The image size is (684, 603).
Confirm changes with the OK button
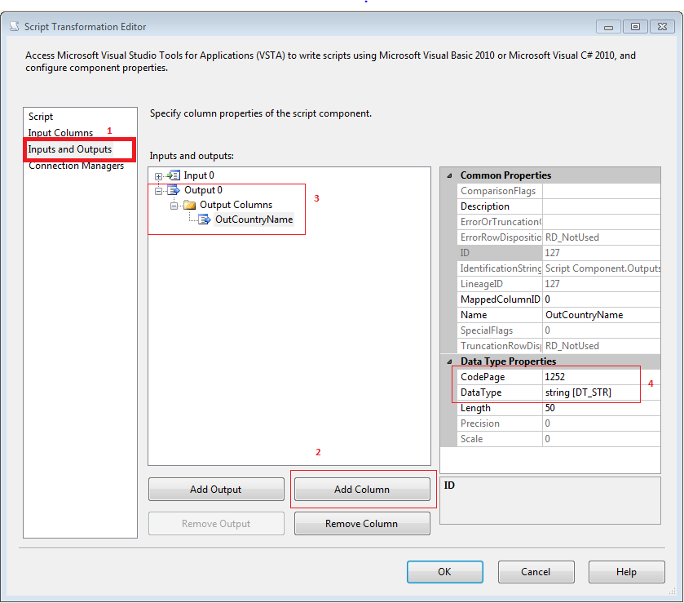[444, 571]
